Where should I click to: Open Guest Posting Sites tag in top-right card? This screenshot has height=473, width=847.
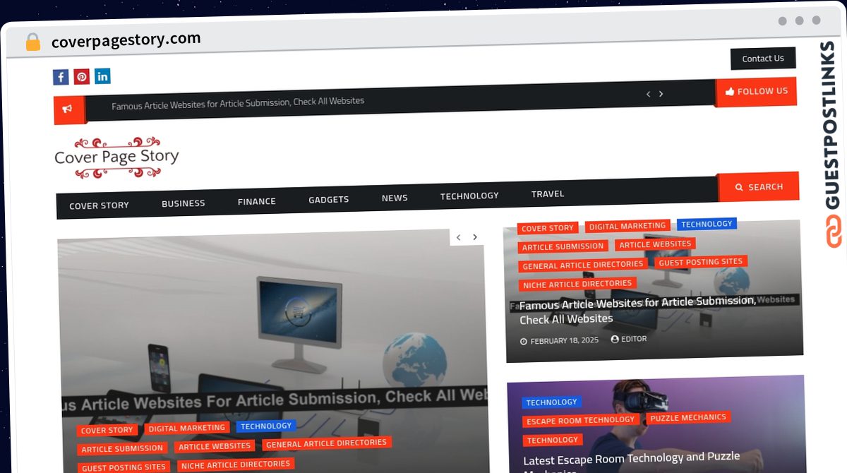click(701, 262)
